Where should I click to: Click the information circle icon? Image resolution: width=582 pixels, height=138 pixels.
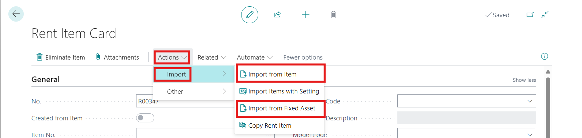(x=544, y=57)
